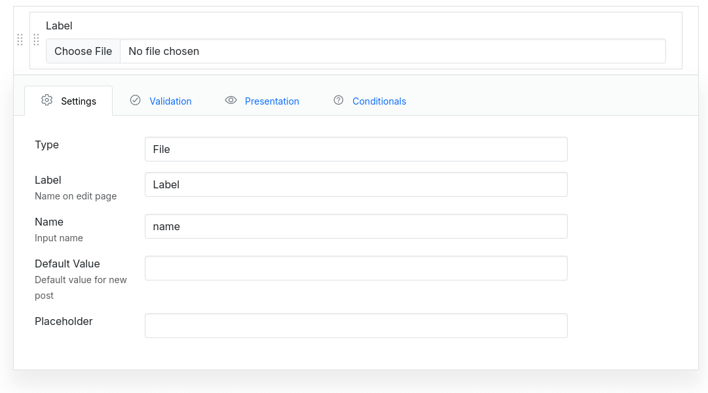Click the Type input showing "File"
Screen dimensions: 708x393
[x=356, y=149]
